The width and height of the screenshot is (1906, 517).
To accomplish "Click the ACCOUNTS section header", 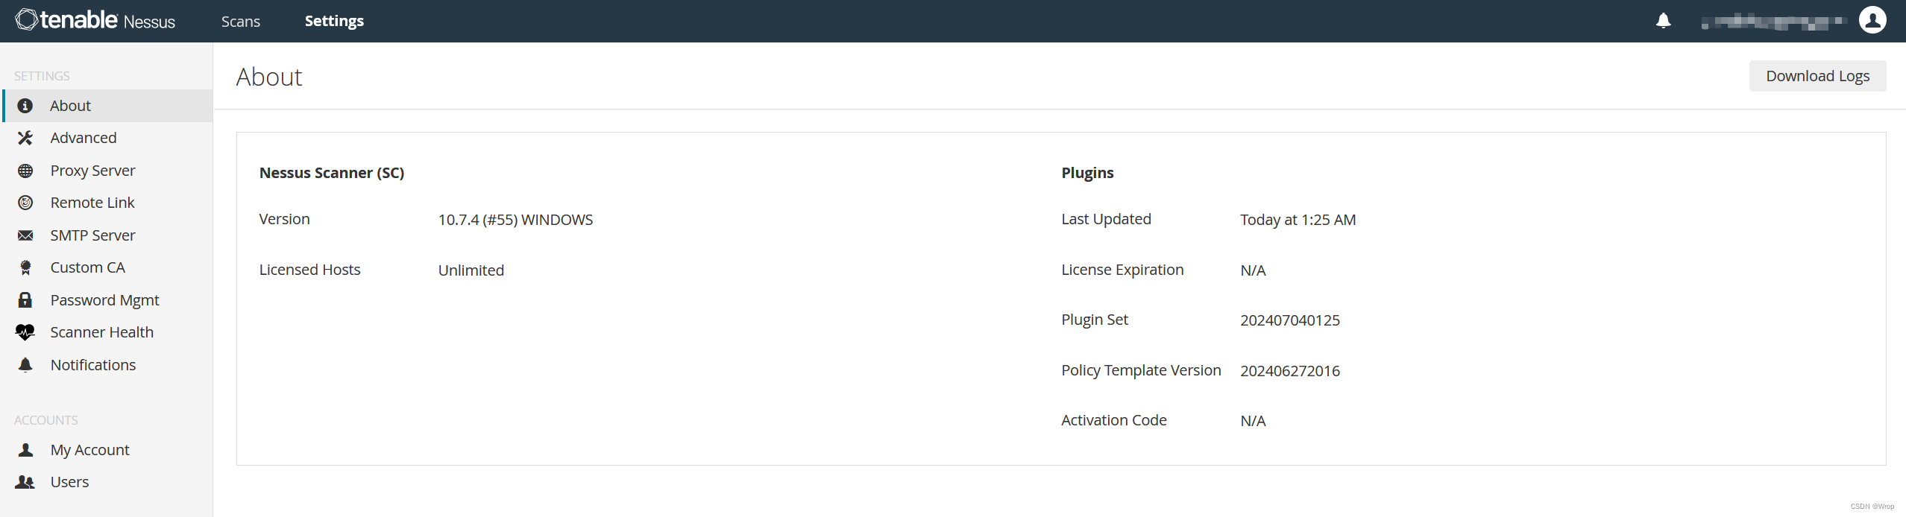I will point(45,420).
